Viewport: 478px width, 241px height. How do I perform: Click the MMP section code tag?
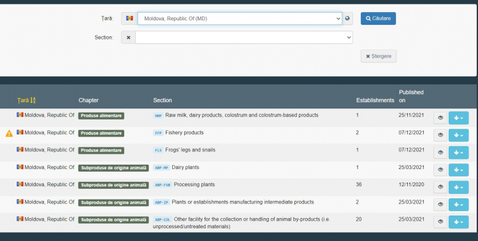[158, 116]
